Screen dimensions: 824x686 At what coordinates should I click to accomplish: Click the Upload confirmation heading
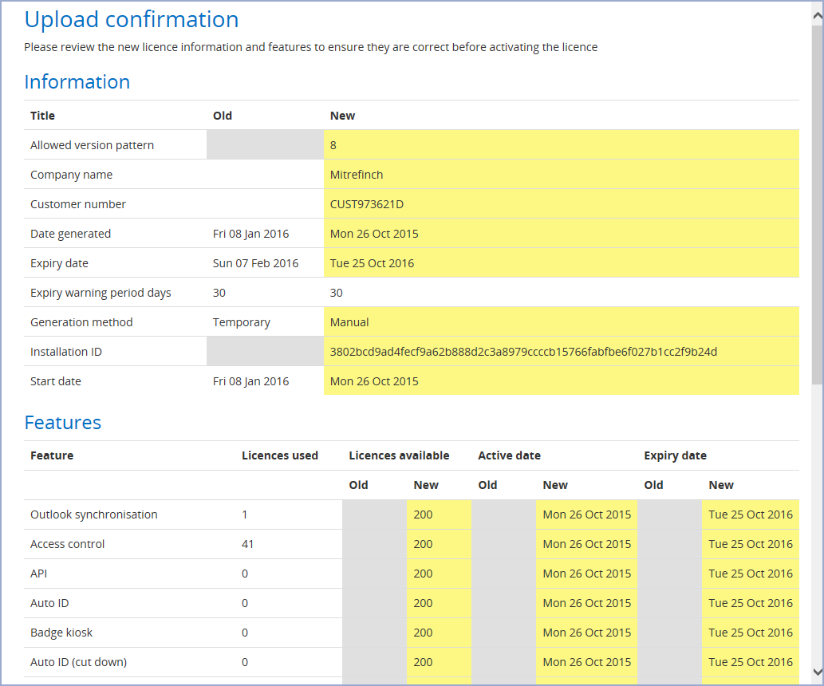[132, 20]
